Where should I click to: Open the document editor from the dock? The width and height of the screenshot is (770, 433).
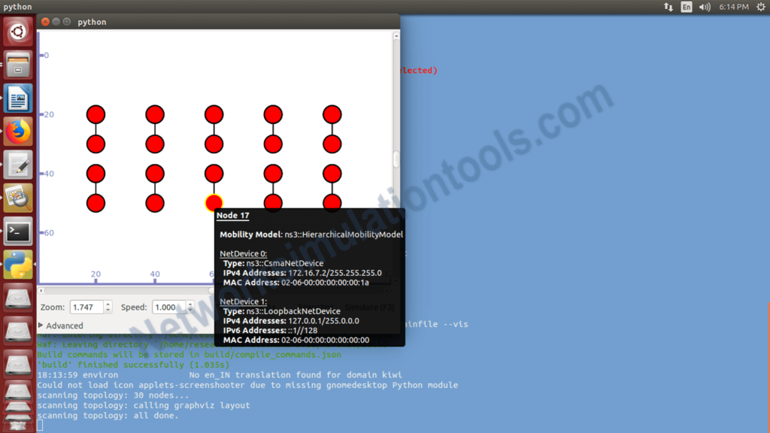tap(18, 98)
